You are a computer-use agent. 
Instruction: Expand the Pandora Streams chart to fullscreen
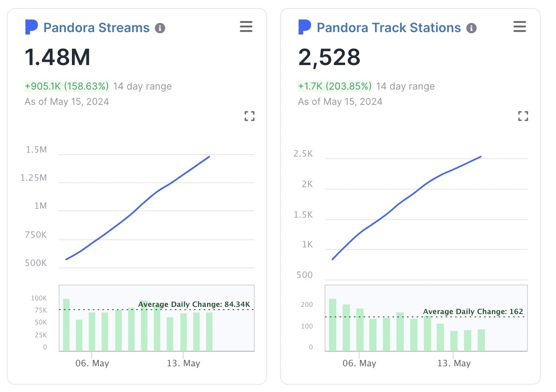point(249,116)
